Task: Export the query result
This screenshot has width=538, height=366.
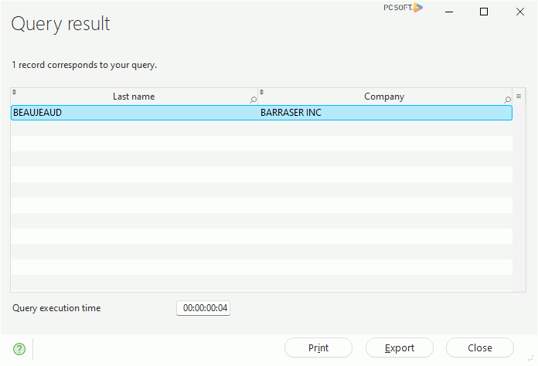Action: pyautogui.click(x=400, y=347)
